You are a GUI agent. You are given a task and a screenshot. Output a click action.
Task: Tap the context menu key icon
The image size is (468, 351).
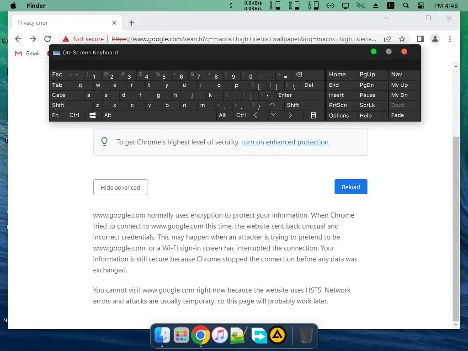(314, 115)
